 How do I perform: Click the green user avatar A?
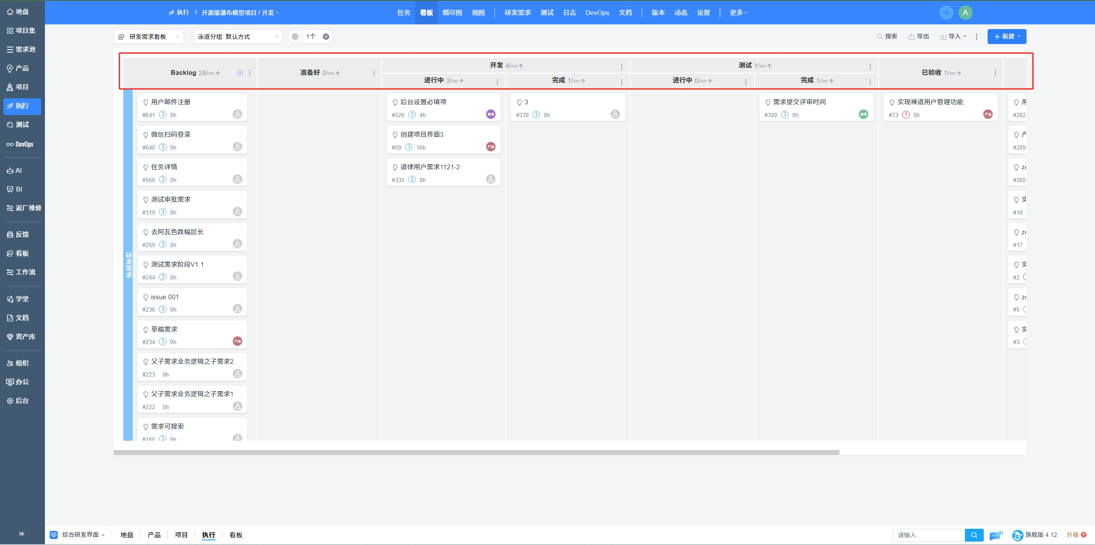coord(965,12)
